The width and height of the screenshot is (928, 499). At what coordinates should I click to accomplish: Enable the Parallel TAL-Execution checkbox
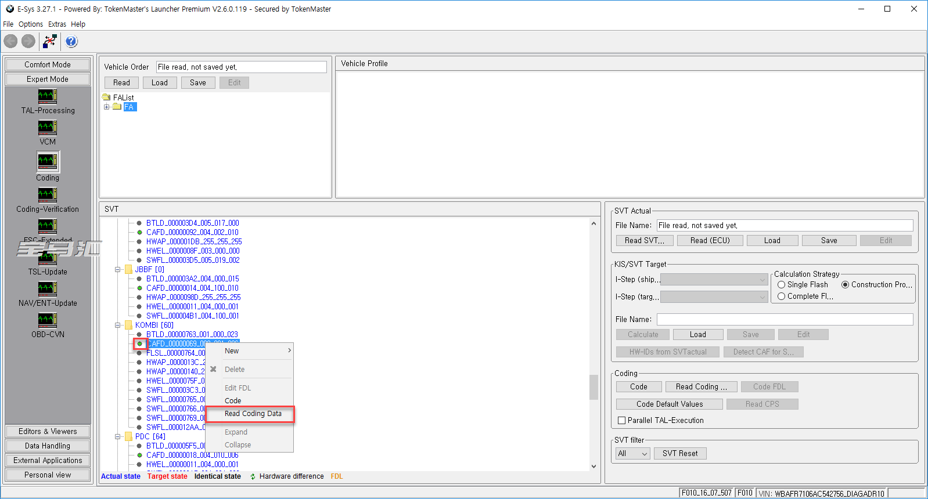point(622,421)
